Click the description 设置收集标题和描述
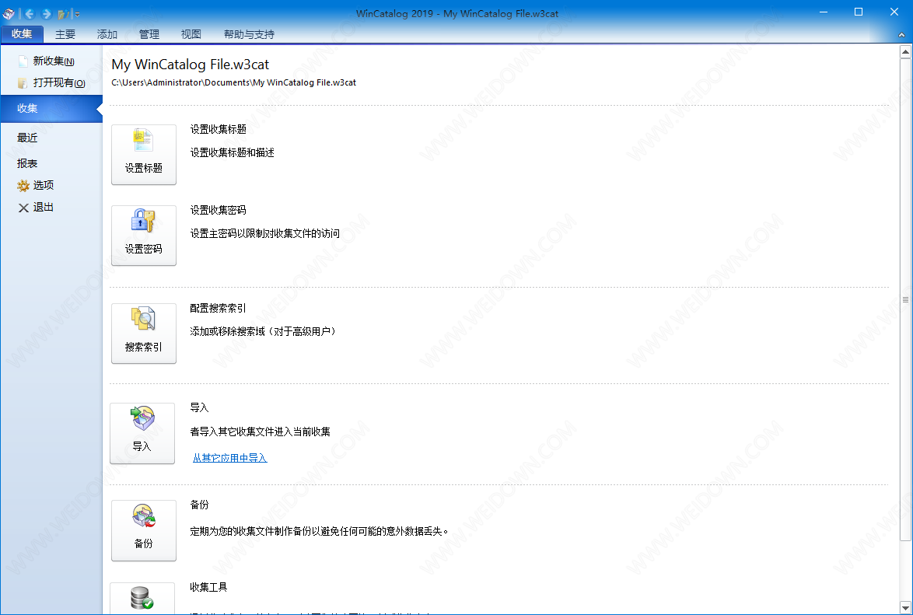913x615 pixels. [233, 152]
